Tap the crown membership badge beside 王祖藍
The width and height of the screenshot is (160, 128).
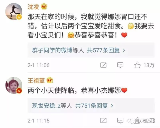pos(50,80)
